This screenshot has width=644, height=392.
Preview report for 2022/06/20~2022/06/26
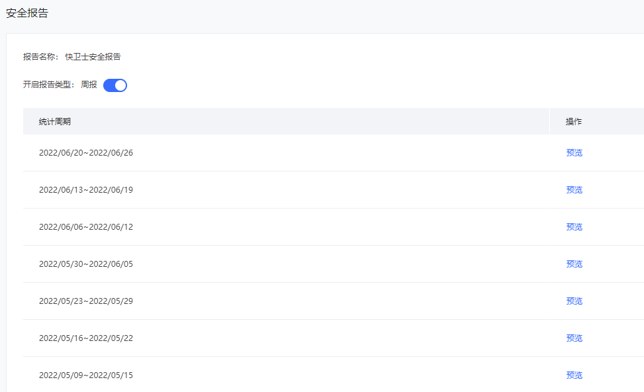(x=574, y=153)
